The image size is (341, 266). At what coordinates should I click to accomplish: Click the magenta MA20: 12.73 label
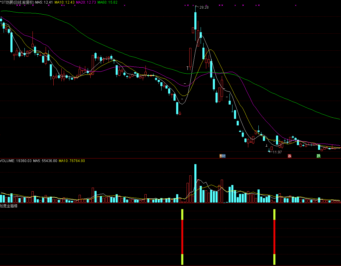click(86, 2)
